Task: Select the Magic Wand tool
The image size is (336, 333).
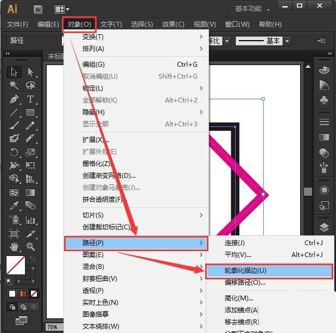Action: click(x=14, y=85)
